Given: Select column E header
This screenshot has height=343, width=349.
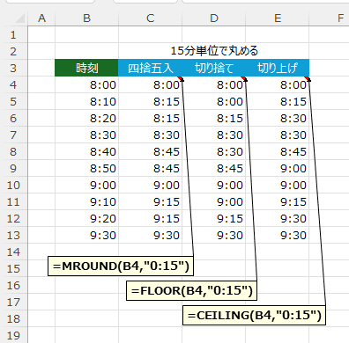Looking at the screenshot, I should pyautogui.click(x=278, y=18).
